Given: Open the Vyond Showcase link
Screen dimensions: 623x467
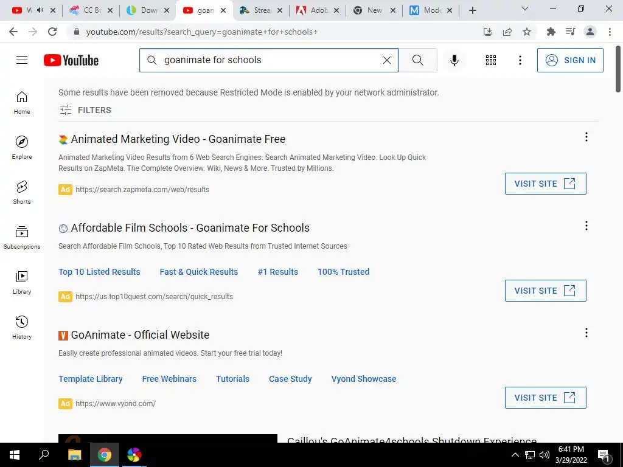Looking at the screenshot, I should tap(364, 379).
